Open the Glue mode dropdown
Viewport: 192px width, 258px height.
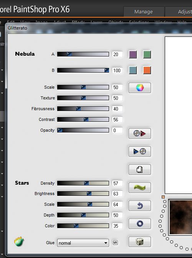83,243
